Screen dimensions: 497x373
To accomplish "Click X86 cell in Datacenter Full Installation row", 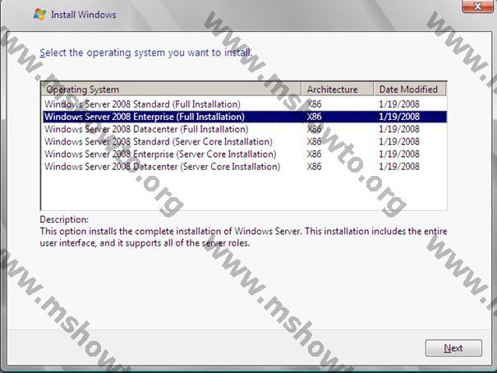I will [314, 129].
